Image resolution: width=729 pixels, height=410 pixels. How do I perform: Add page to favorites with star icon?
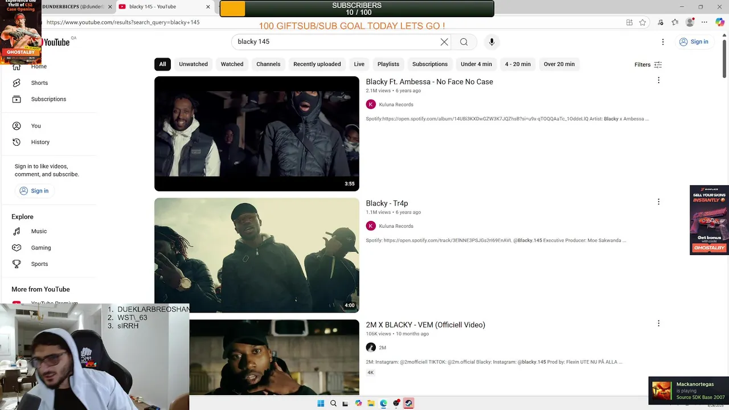(642, 22)
